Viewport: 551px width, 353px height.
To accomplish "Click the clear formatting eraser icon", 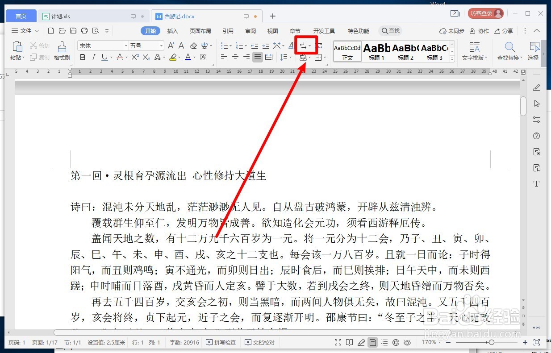I will click(x=193, y=45).
